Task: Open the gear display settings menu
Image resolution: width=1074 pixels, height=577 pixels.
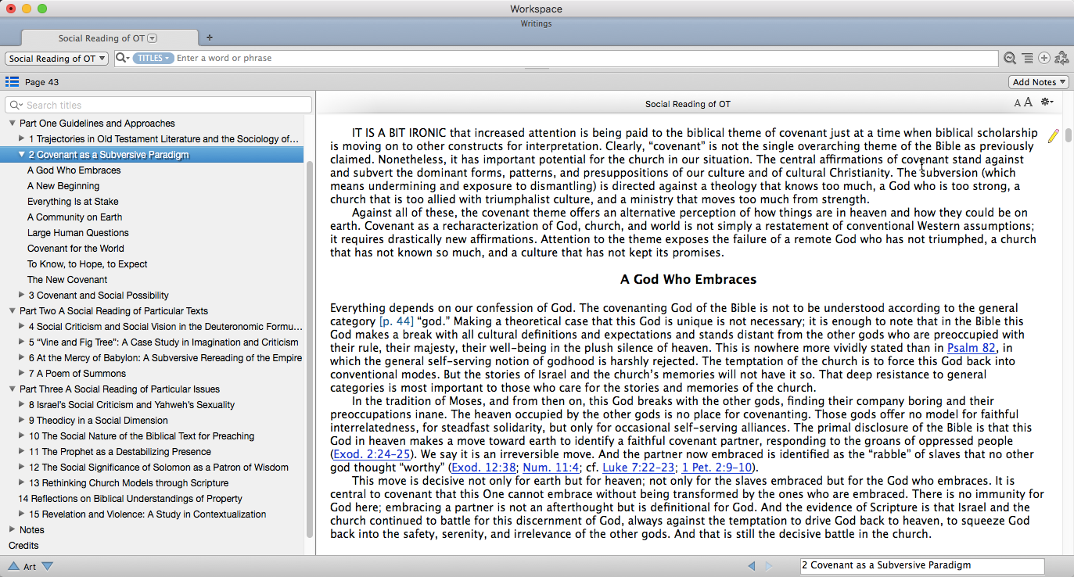Action: coord(1047,102)
